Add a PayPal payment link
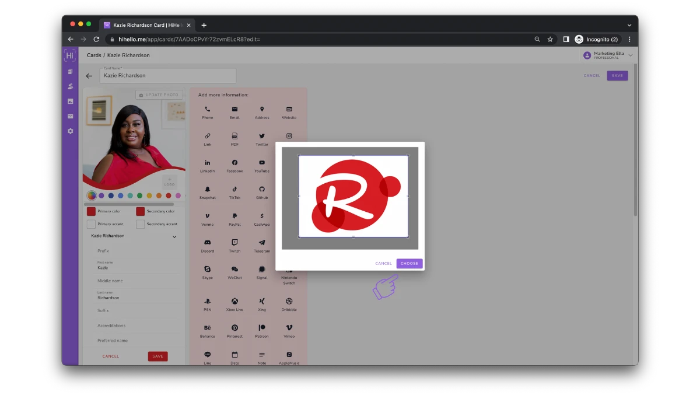The image size is (700, 395). (x=235, y=219)
